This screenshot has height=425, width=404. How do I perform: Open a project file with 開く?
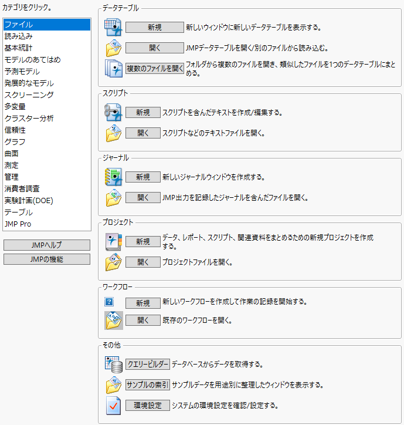[x=143, y=262]
